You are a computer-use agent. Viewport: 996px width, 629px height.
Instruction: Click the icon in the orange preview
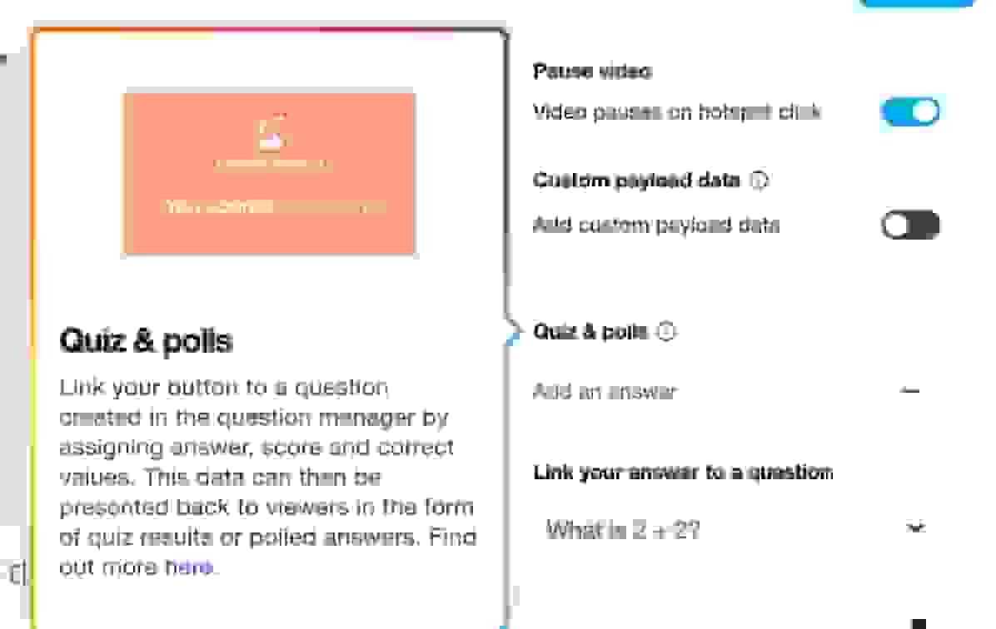[x=271, y=133]
